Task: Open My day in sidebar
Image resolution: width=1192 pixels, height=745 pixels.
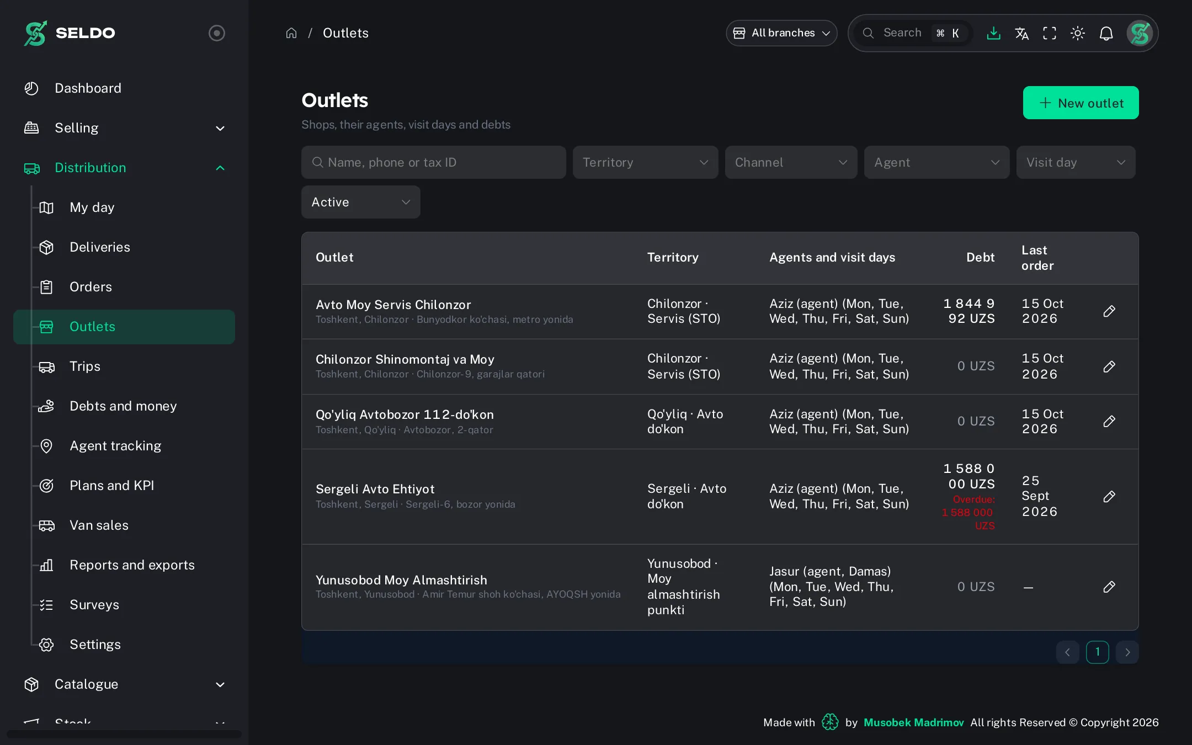Action: [x=124, y=207]
